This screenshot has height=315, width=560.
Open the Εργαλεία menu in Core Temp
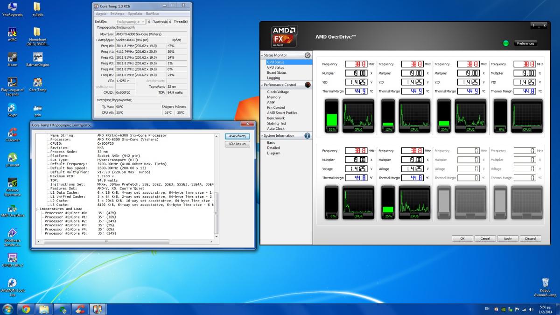(135, 14)
